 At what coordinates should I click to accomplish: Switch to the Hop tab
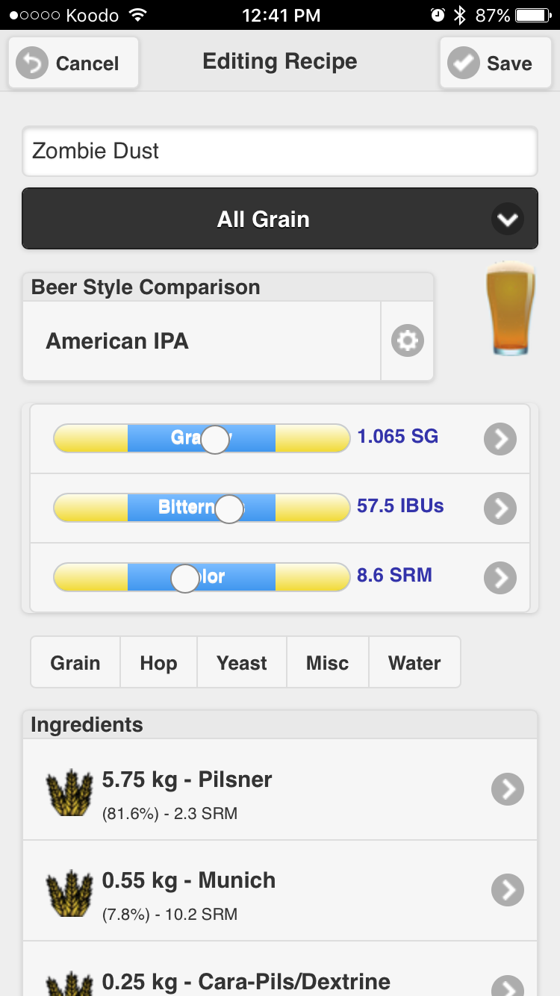(x=158, y=662)
